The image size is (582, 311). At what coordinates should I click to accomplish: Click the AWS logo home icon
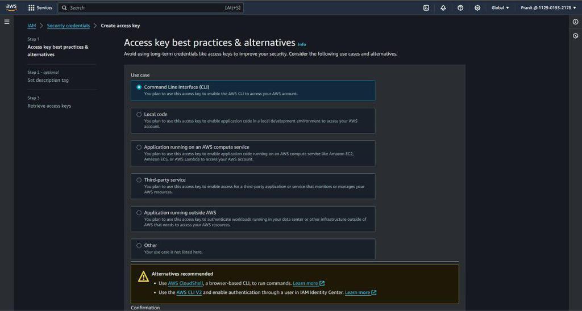(11, 8)
